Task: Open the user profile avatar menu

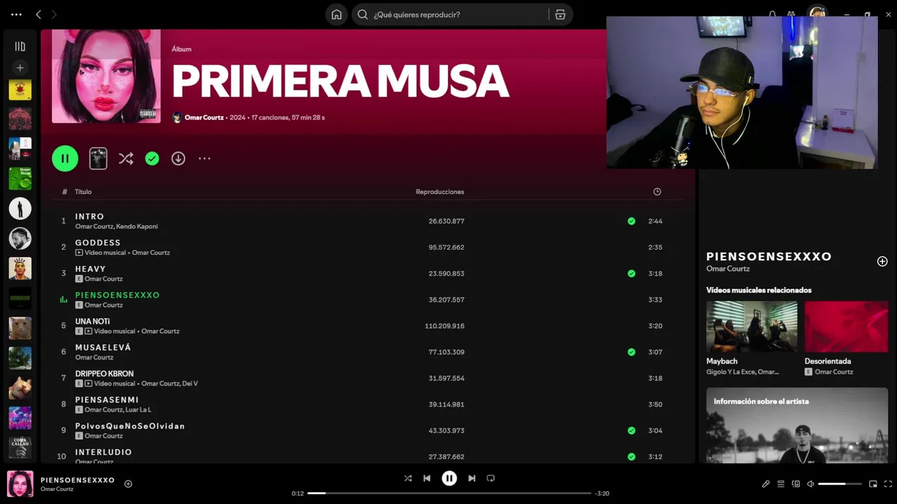Action: coord(816,12)
